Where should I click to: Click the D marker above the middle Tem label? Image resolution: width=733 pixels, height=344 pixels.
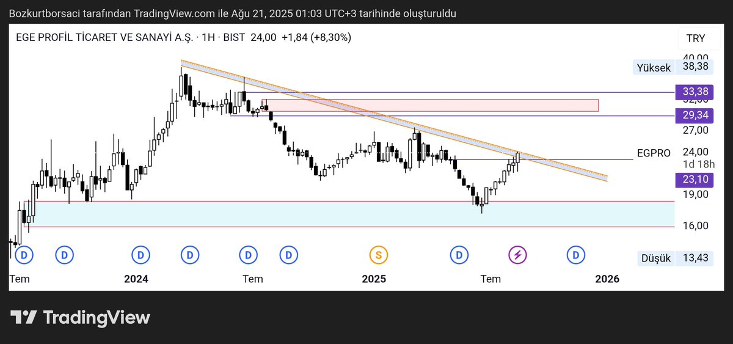[x=248, y=255]
